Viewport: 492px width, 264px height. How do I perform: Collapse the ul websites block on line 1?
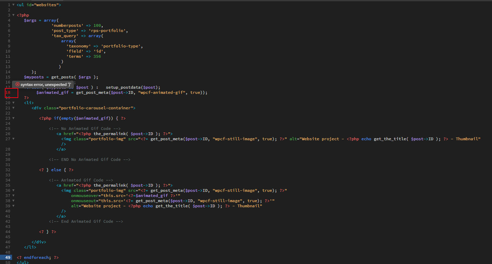coord(13,4)
